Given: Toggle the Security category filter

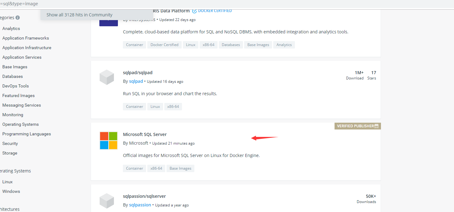Looking at the screenshot, I should click(10, 143).
